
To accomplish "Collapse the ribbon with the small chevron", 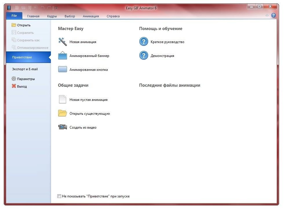I will [267, 16].
